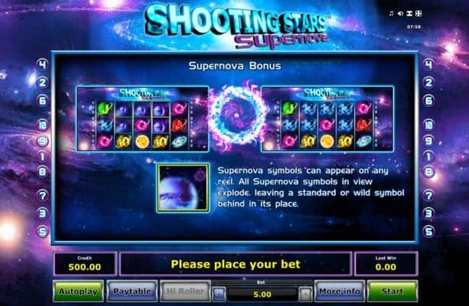Toggle fullscreen mode icon
Image resolution: width=469 pixels, height=306 pixels.
419,14
